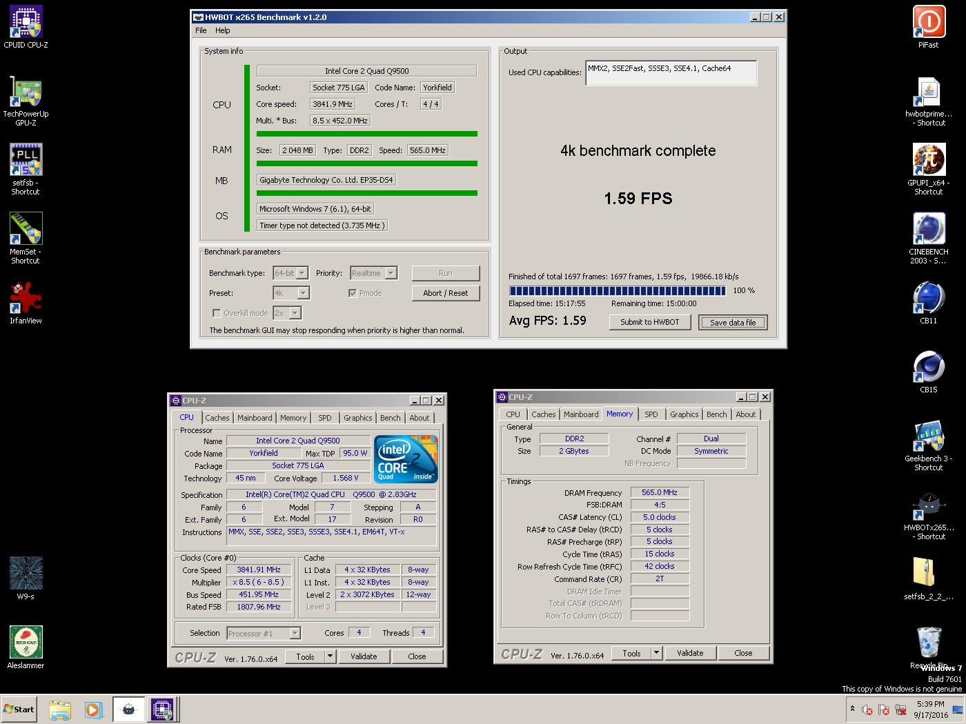Click the disabled Run button
The image size is (966, 724).
[x=446, y=273]
